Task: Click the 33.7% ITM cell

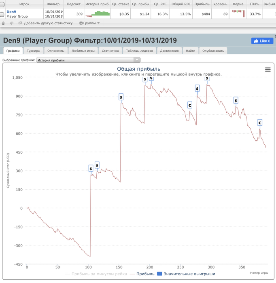Action: tap(255, 14)
